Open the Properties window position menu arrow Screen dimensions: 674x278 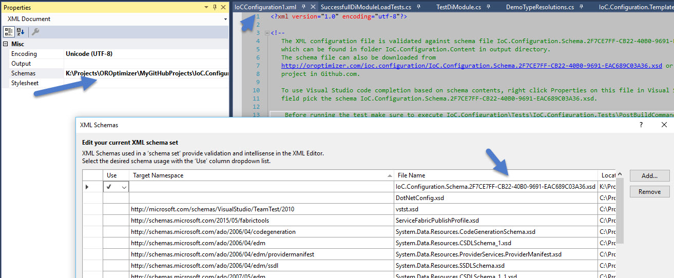pyautogui.click(x=206, y=8)
